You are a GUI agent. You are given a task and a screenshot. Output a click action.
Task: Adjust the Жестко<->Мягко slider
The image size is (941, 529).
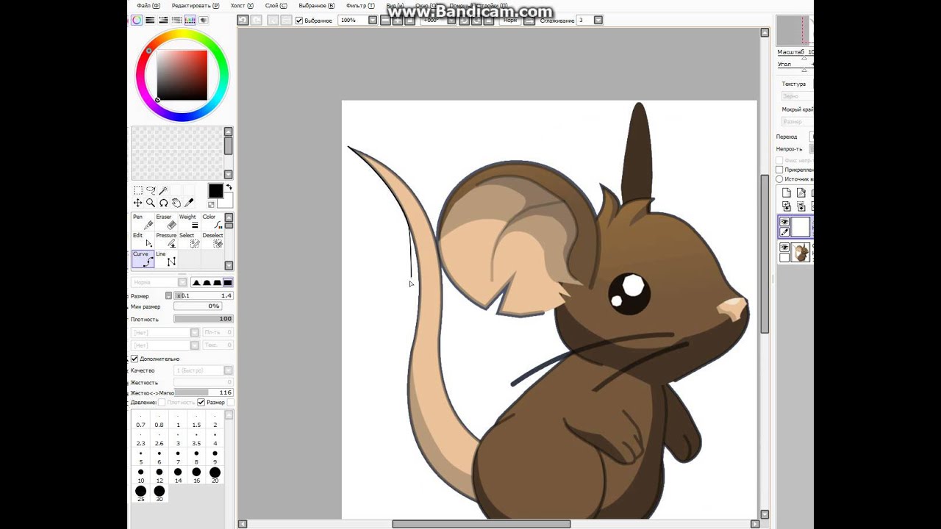(x=203, y=393)
